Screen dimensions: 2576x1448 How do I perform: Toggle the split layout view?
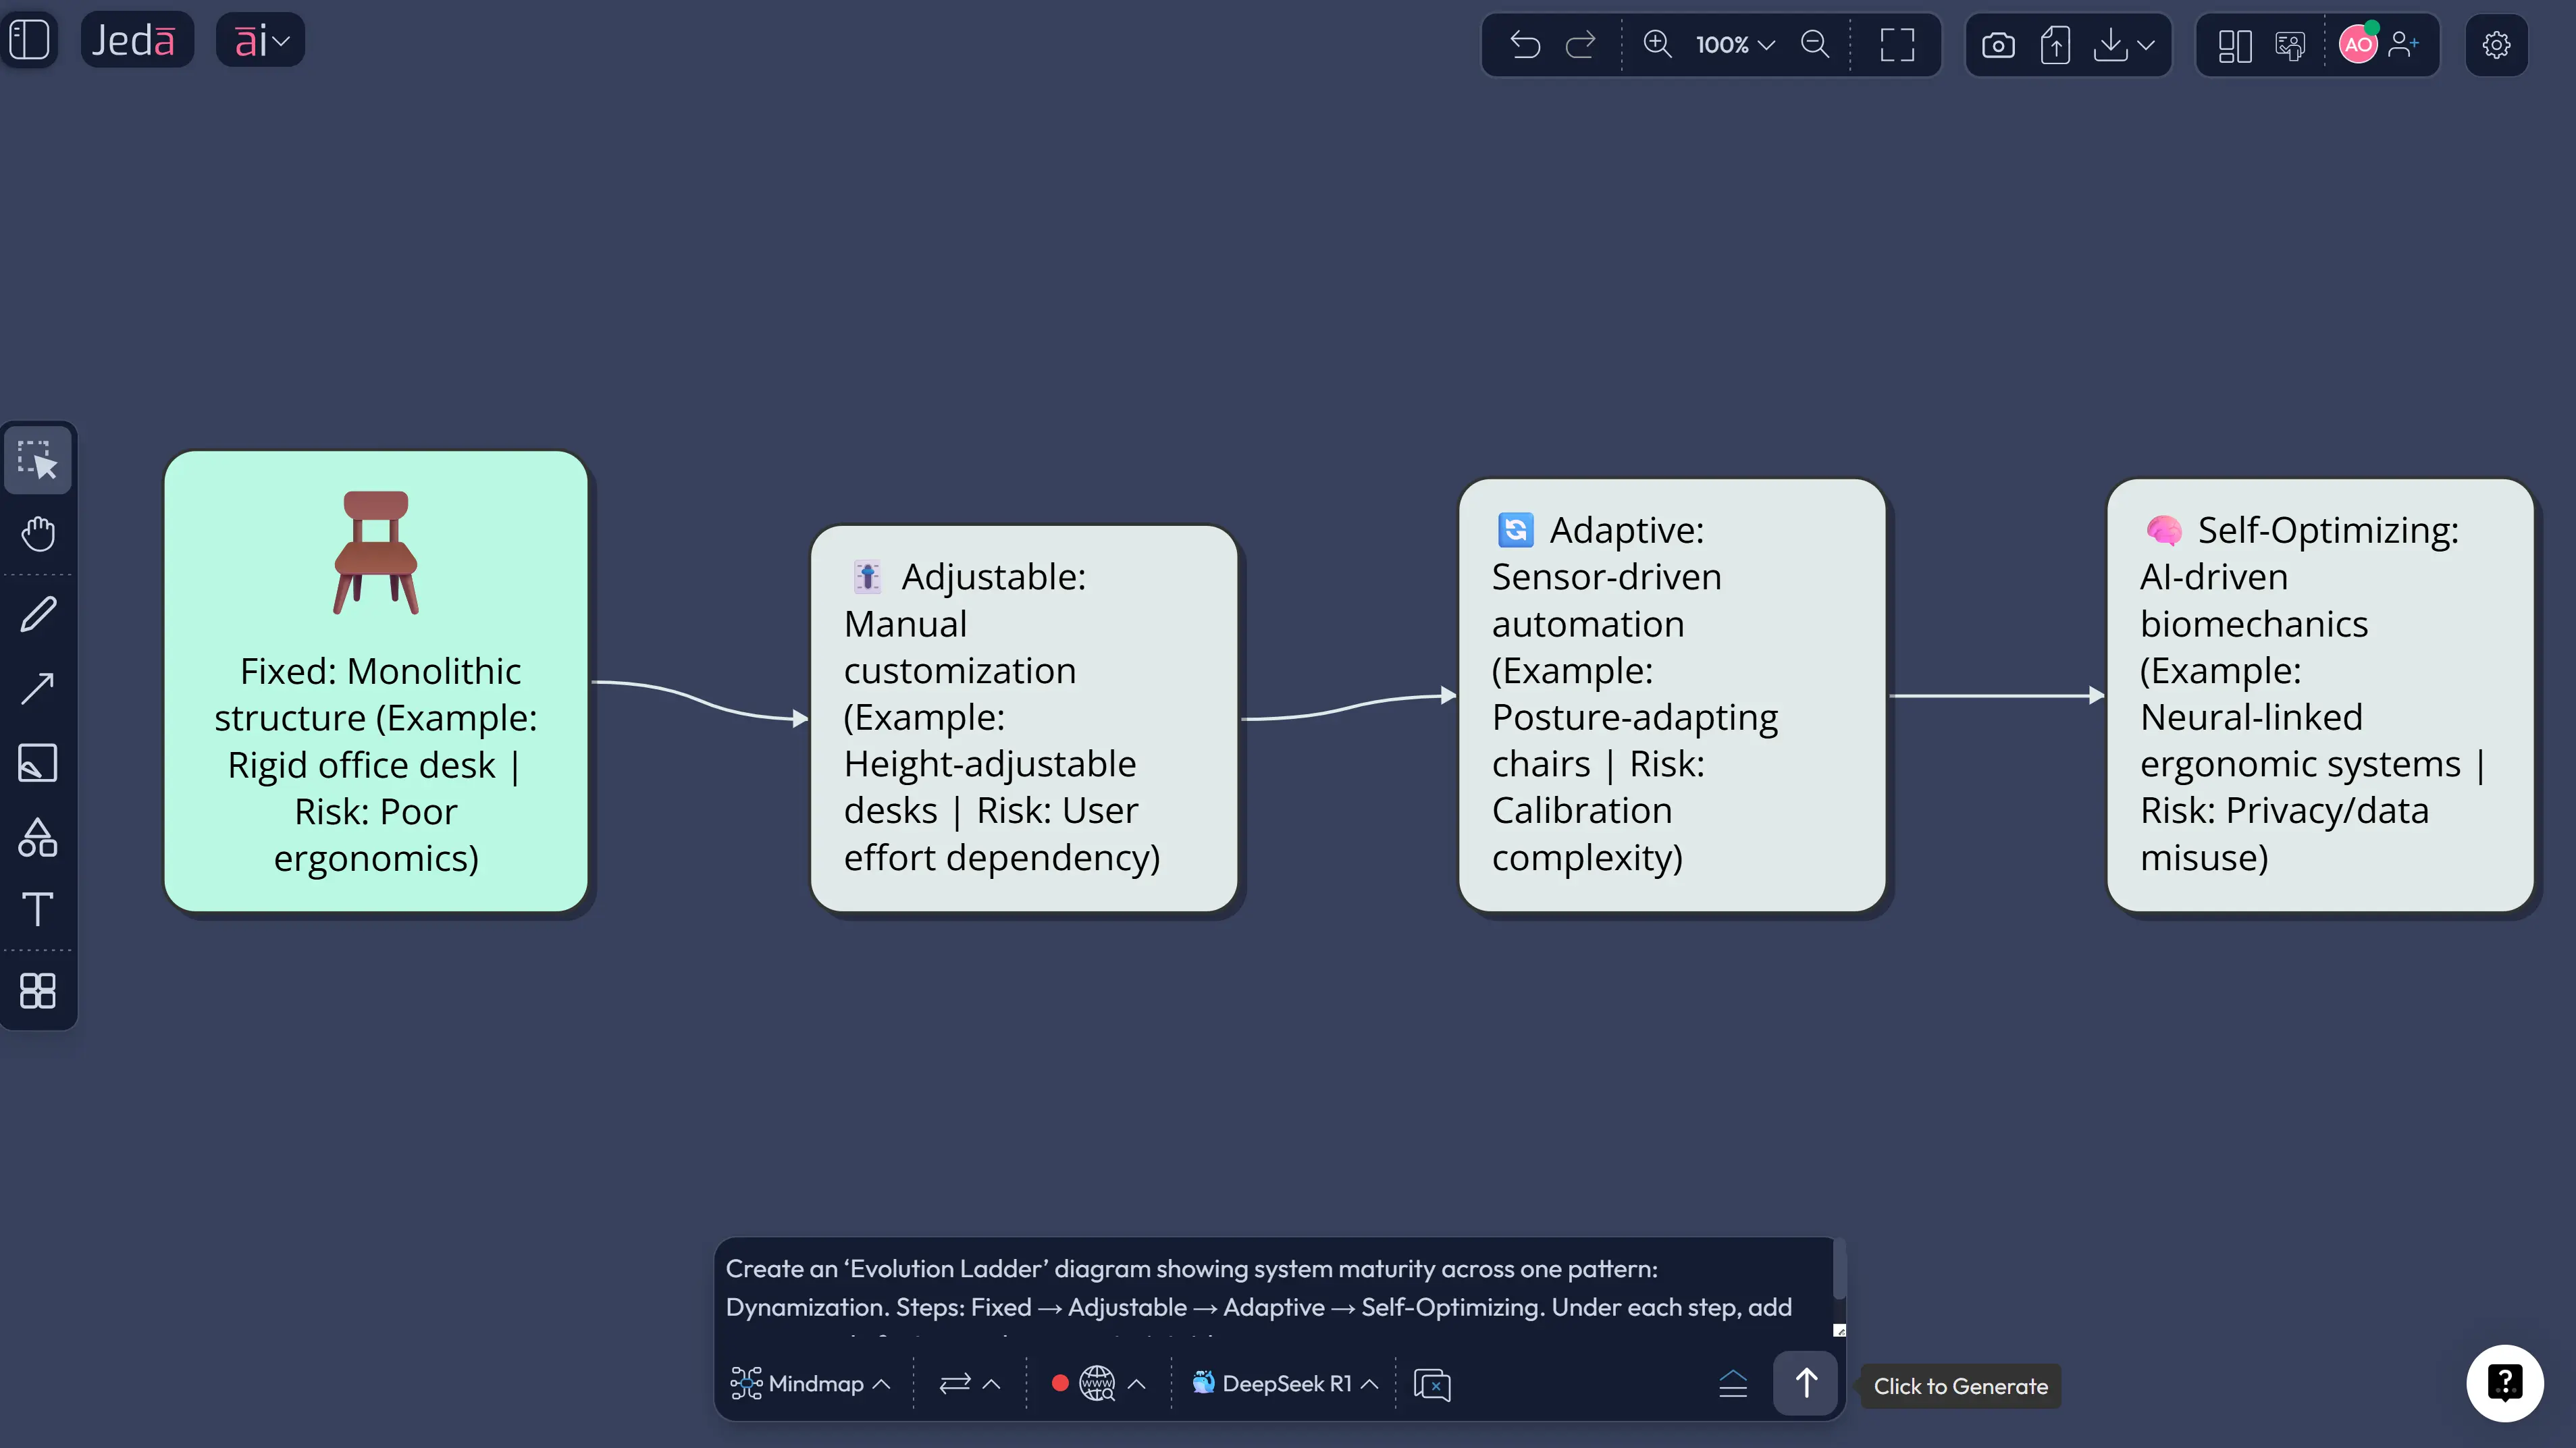(2235, 45)
